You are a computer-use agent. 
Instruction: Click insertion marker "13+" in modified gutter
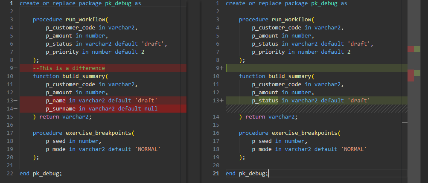coord(218,101)
